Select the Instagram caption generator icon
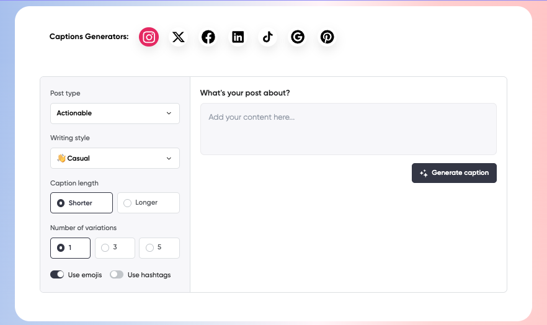Viewport: 547px width, 325px height. point(149,37)
